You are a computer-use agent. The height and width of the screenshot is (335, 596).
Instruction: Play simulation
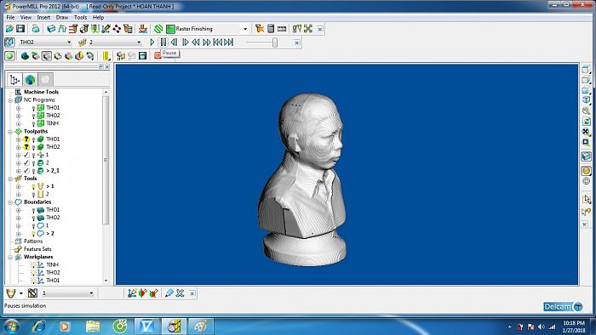click(152, 43)
